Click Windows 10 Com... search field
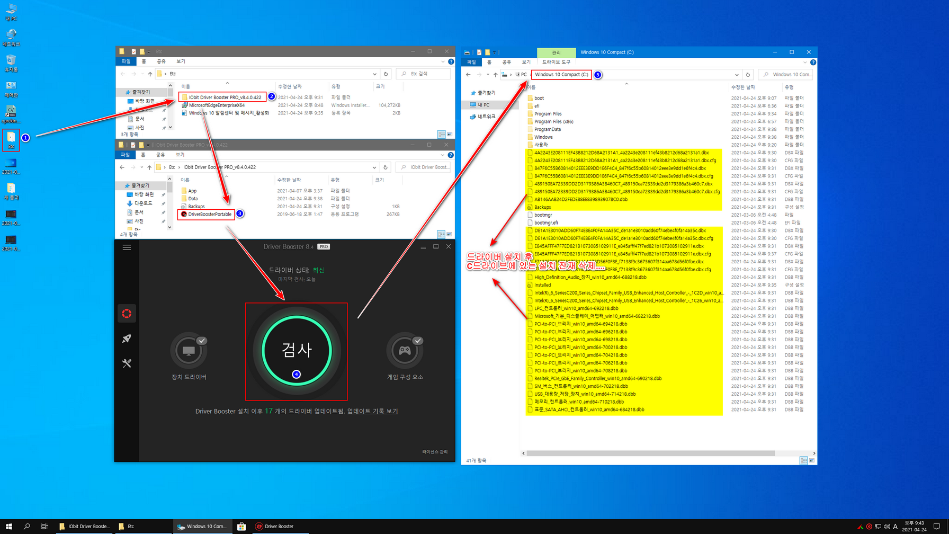The width and height of the screenshot is (949, 534). tap(786, 75)
